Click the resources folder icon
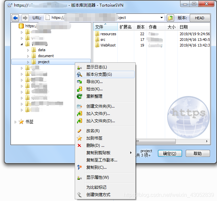Image resolution: width=217 pixels, height=201 pixels. [97, 34]
